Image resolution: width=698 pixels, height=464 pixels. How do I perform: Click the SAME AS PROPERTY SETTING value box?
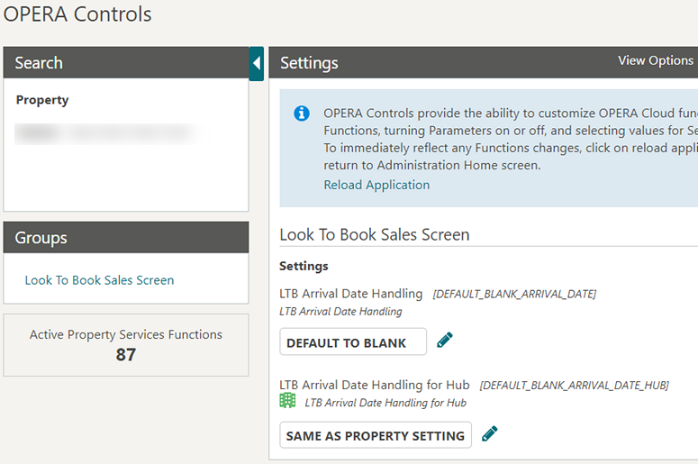tap(376, 435)
